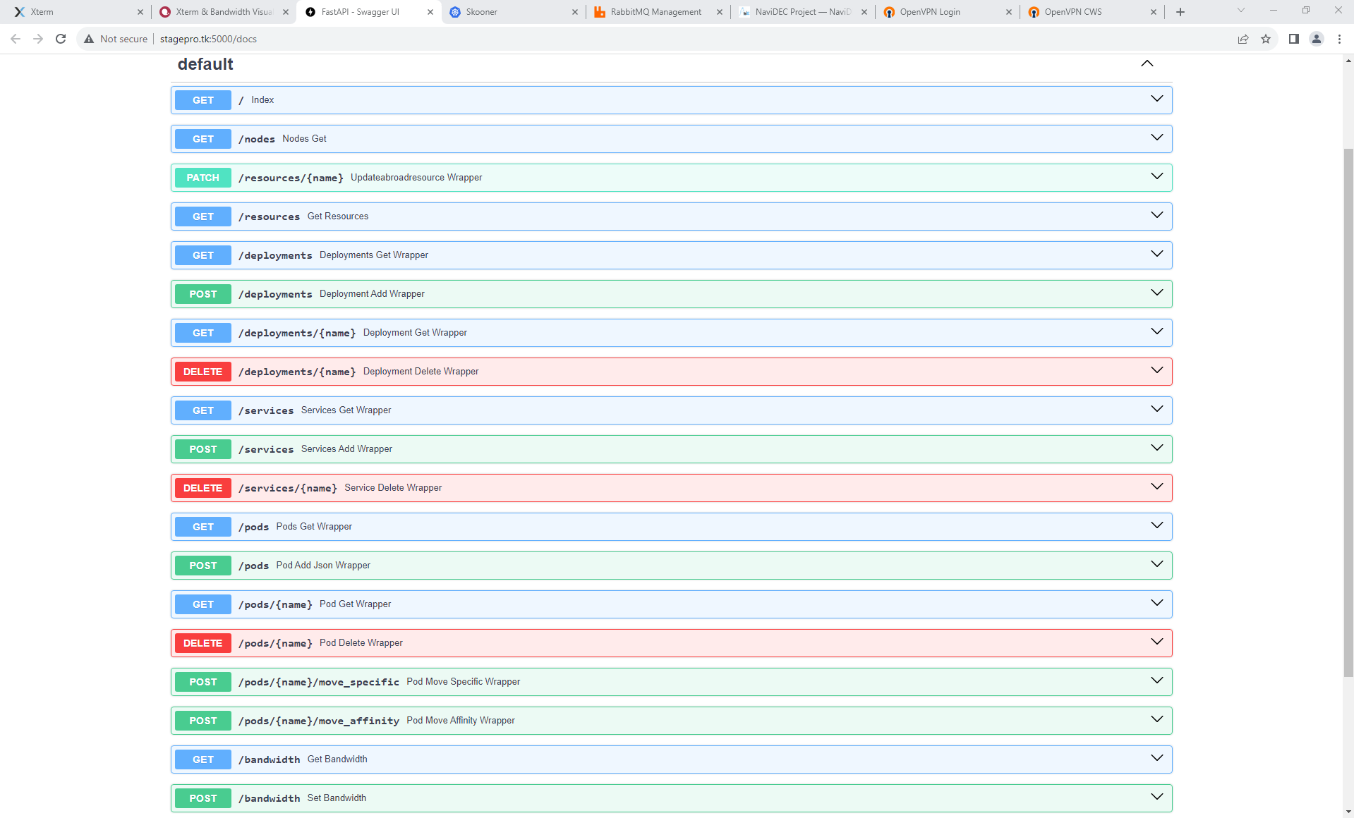The image size is (1354, 818).
Task: Click Set Bandwidth description text
Action: (337, 798)
